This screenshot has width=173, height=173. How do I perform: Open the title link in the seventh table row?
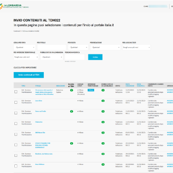(x=44, y=154)
